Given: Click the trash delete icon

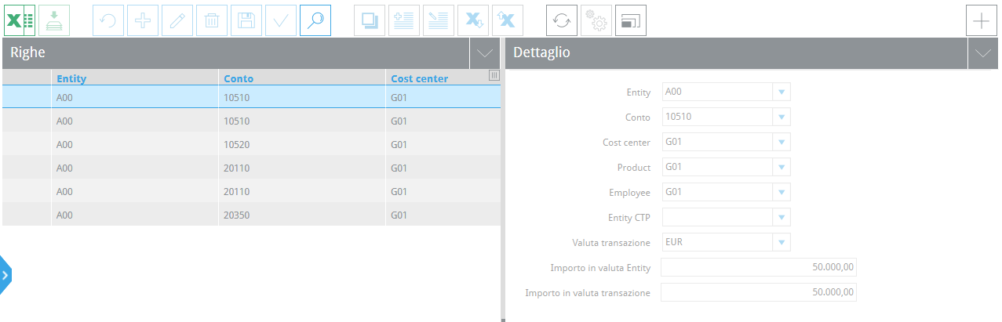Looking at the screenshot, I should coord(212,20).
